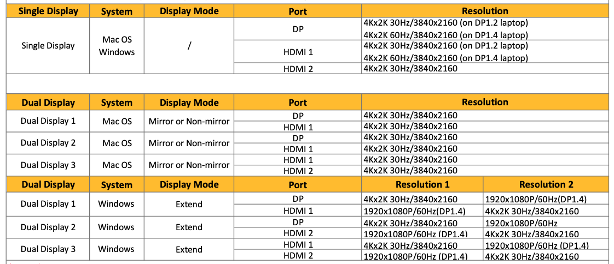Select the System header in Mac dual display table
This screenshot has width=614, height=264.
(x=117, y=103)
